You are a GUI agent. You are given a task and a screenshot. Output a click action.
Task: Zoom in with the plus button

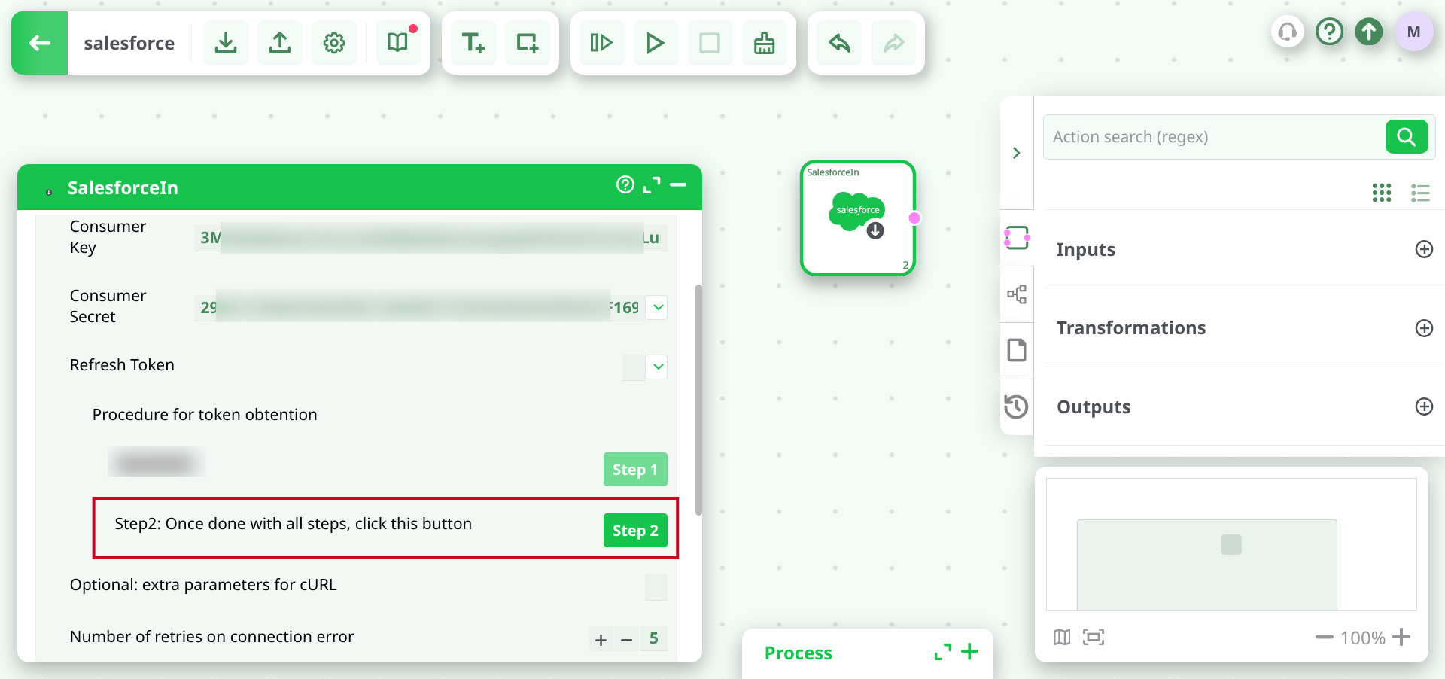pos(1401,637)
